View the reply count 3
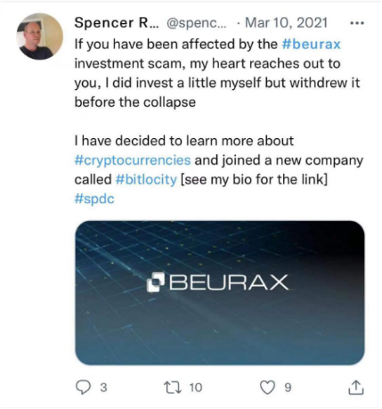 [x=103, y=388]
